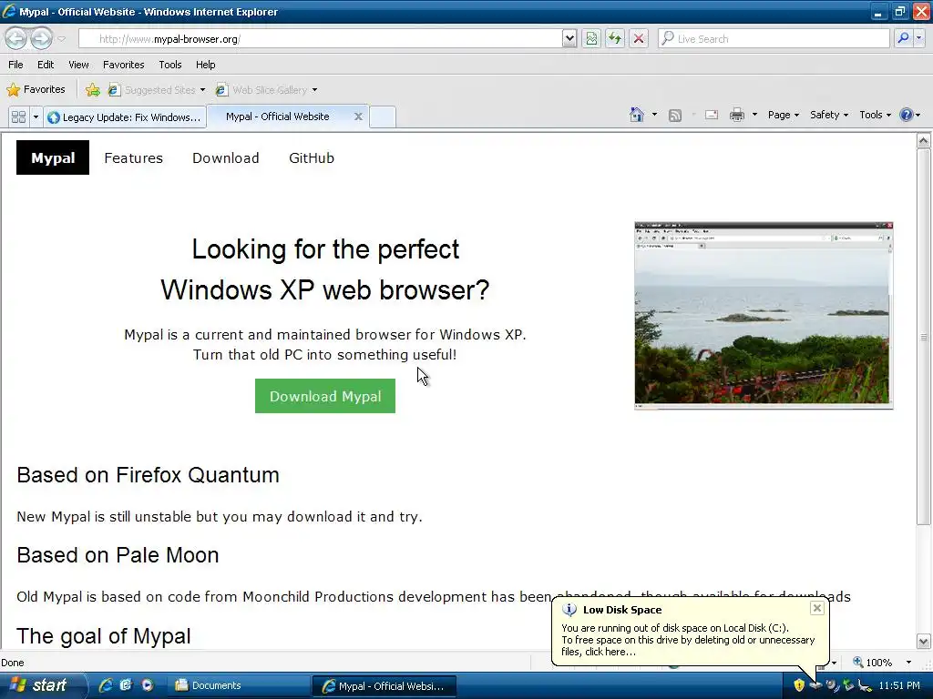Stop loading with the red X icon
The height and width of the screenshot is (699, 933).
tap(639, 38)
